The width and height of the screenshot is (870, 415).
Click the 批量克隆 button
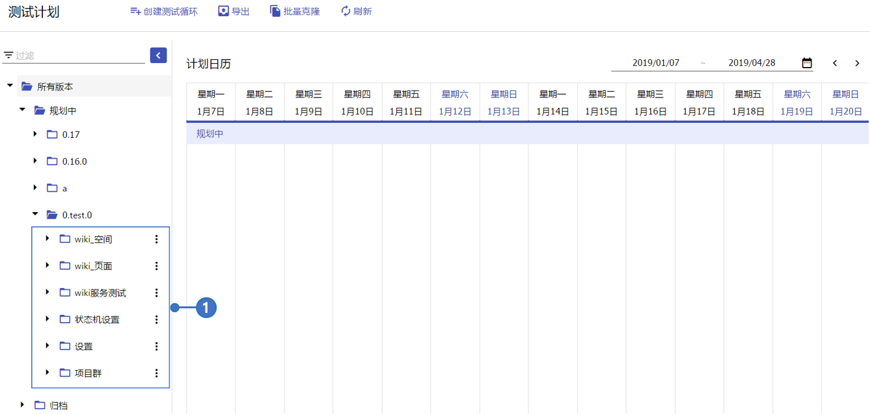(295, 12)
